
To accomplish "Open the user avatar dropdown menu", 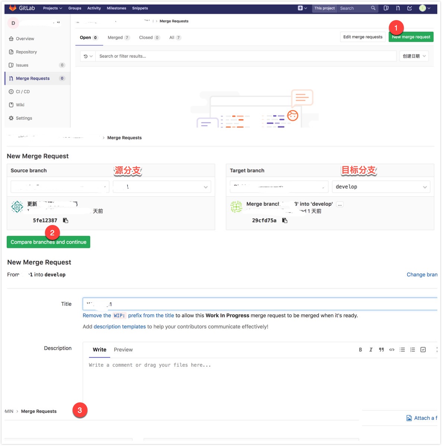I will tap(425, 8).
